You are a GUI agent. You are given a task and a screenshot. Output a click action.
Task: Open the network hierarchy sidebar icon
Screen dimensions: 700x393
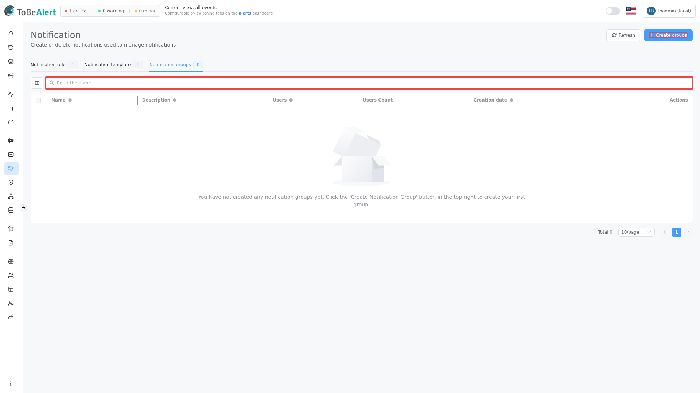coord(11,196)
